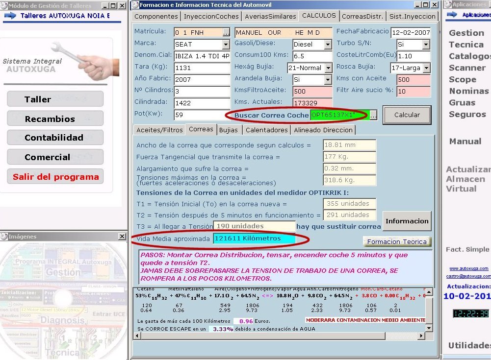Open Seguros application
This screenshot has height=360, width=491.
pyautogui.click(x=467, y=114)
